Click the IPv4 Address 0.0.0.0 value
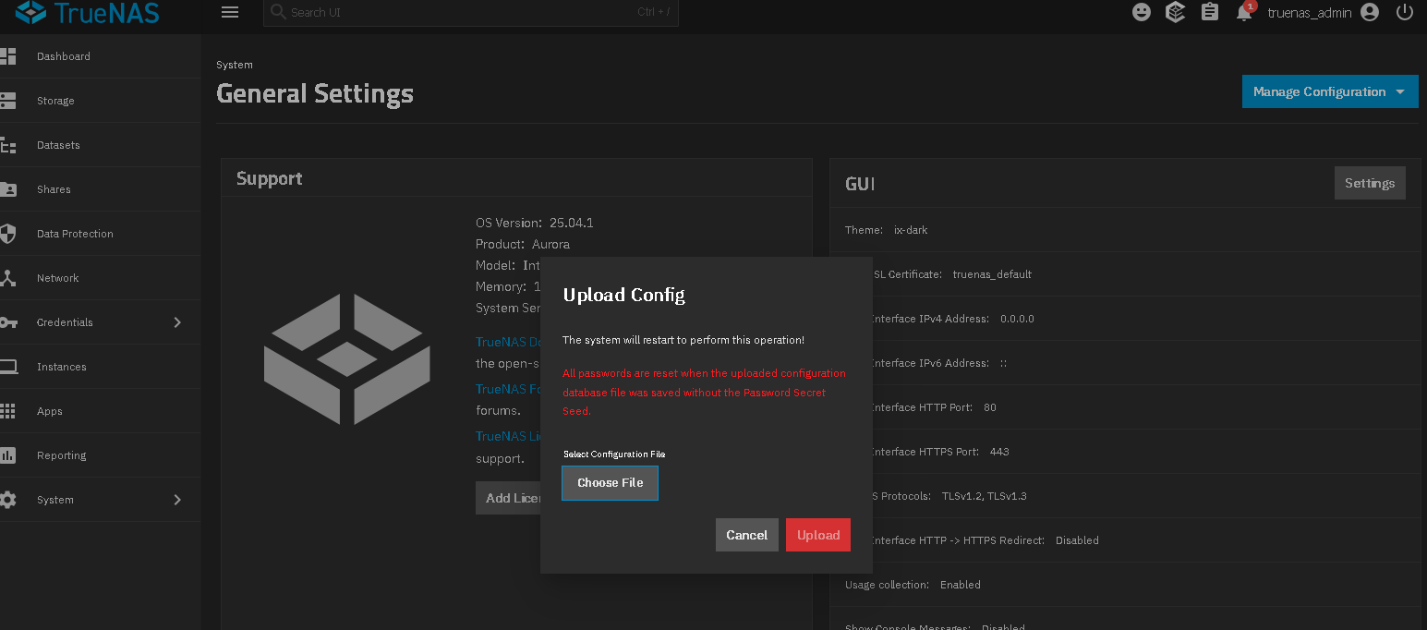Image resolution: width=1427 pixels, height=630 pixels. (1017, 319)
